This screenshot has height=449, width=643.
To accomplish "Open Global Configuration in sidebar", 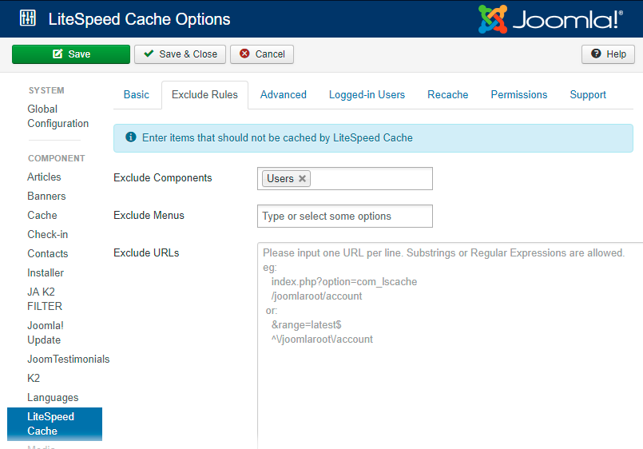I will (x=58, y=116).
